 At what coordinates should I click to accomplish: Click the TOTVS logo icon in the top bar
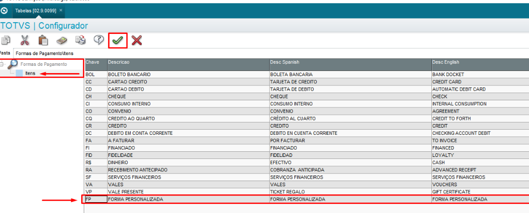[4, 11]
